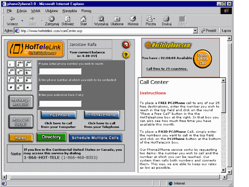
Task: Open the Ulubione favorites toolbar icon
Action: [x=117, y=19]
